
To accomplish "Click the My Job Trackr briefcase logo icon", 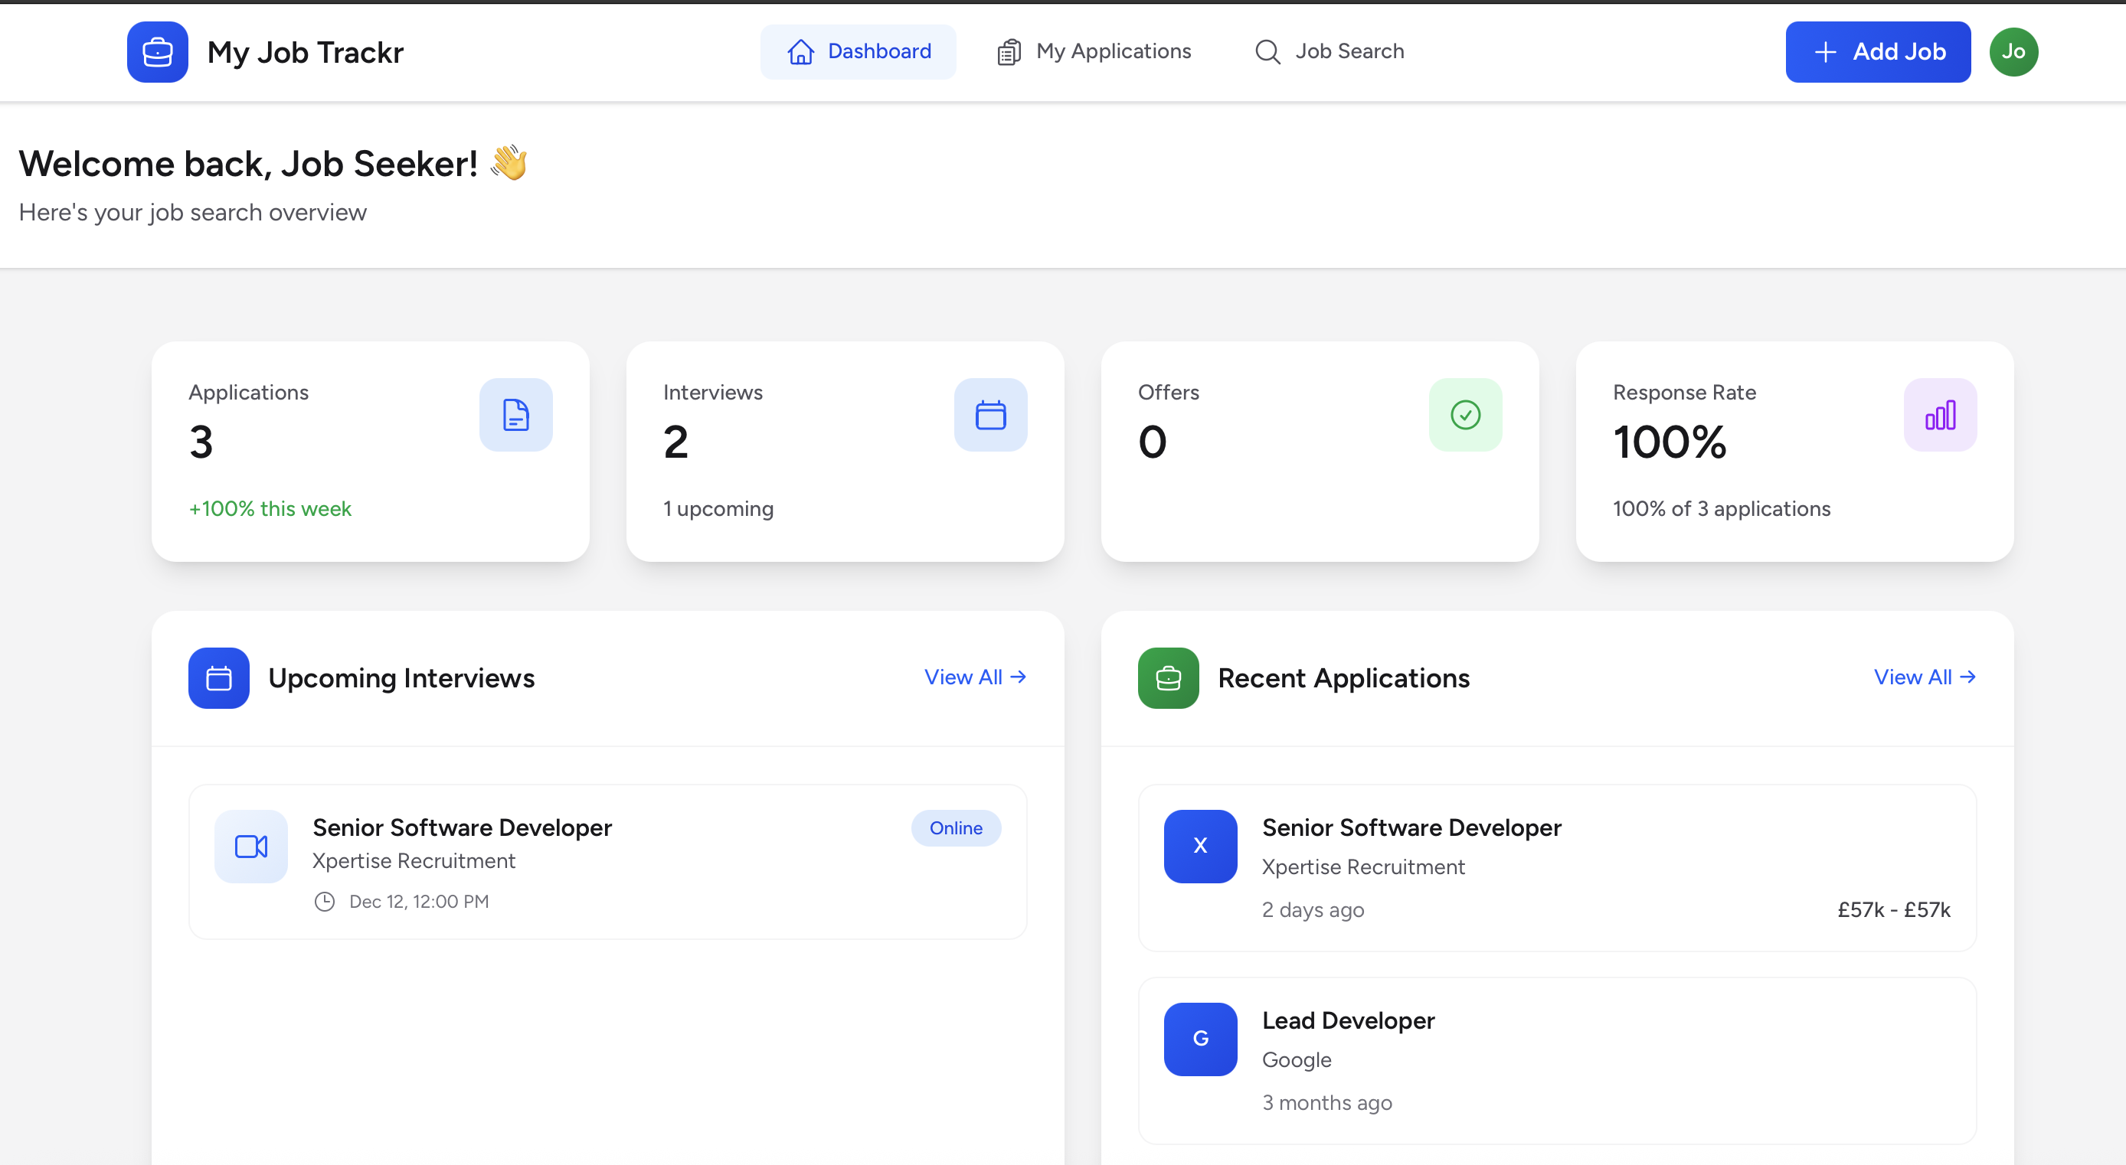I will pyautogui.click(x=157, y=51).
